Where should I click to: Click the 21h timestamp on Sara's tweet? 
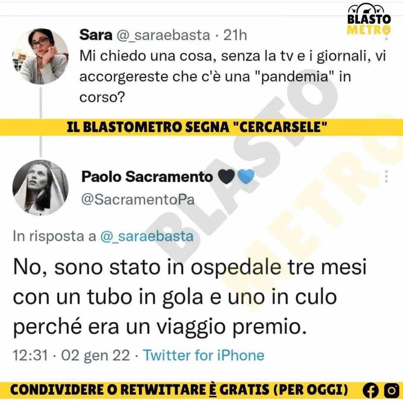pos(235,35)
